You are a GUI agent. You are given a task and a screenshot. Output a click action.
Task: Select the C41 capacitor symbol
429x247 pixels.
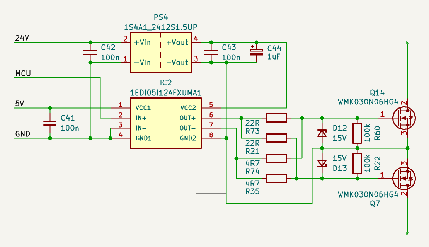click(50, 123)
